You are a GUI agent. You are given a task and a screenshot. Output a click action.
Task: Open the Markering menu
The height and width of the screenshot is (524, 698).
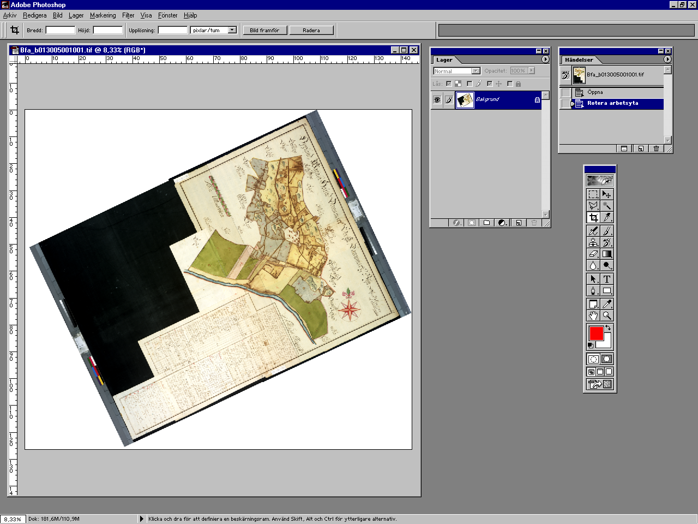click(x=103, y=15)
